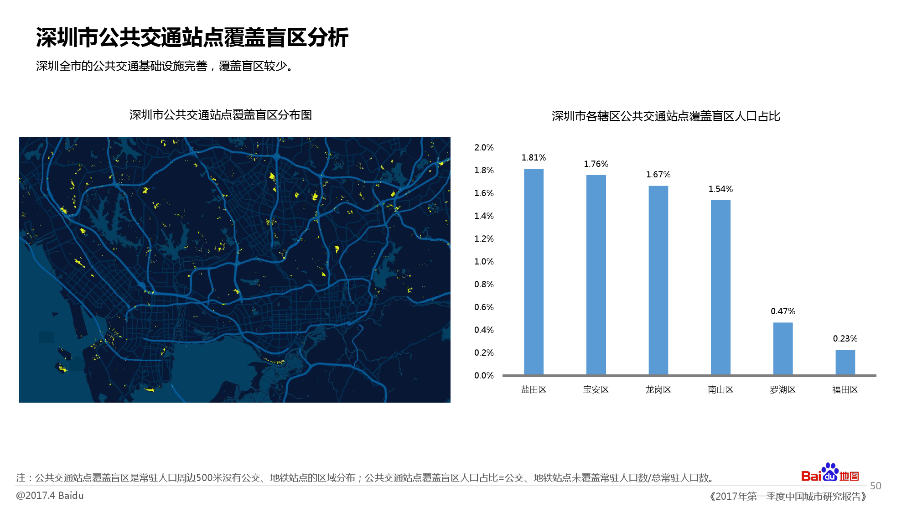This screenshot has width=912, height=513.
Task: Click the map caption 深圳市公共交通站点覆盖盲区分布图
Action: point(221,115)
